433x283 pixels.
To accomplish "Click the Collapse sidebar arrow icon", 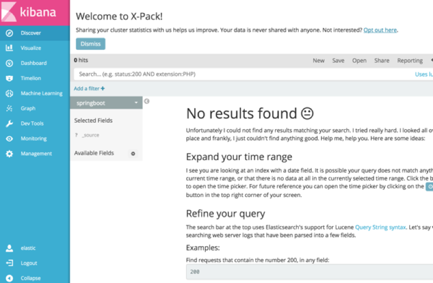I will (9, 278).
